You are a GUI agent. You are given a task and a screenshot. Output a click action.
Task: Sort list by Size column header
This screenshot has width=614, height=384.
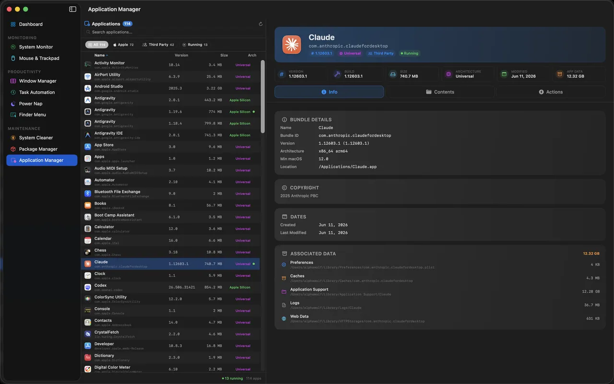[224, 55]
